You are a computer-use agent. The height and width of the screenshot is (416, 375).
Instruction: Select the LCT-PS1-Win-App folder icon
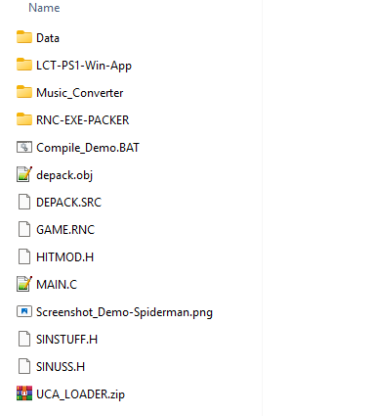[24, 65]
